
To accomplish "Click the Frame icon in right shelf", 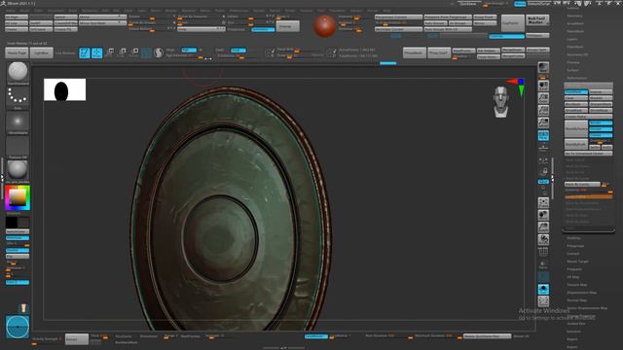I will point(543,202).
